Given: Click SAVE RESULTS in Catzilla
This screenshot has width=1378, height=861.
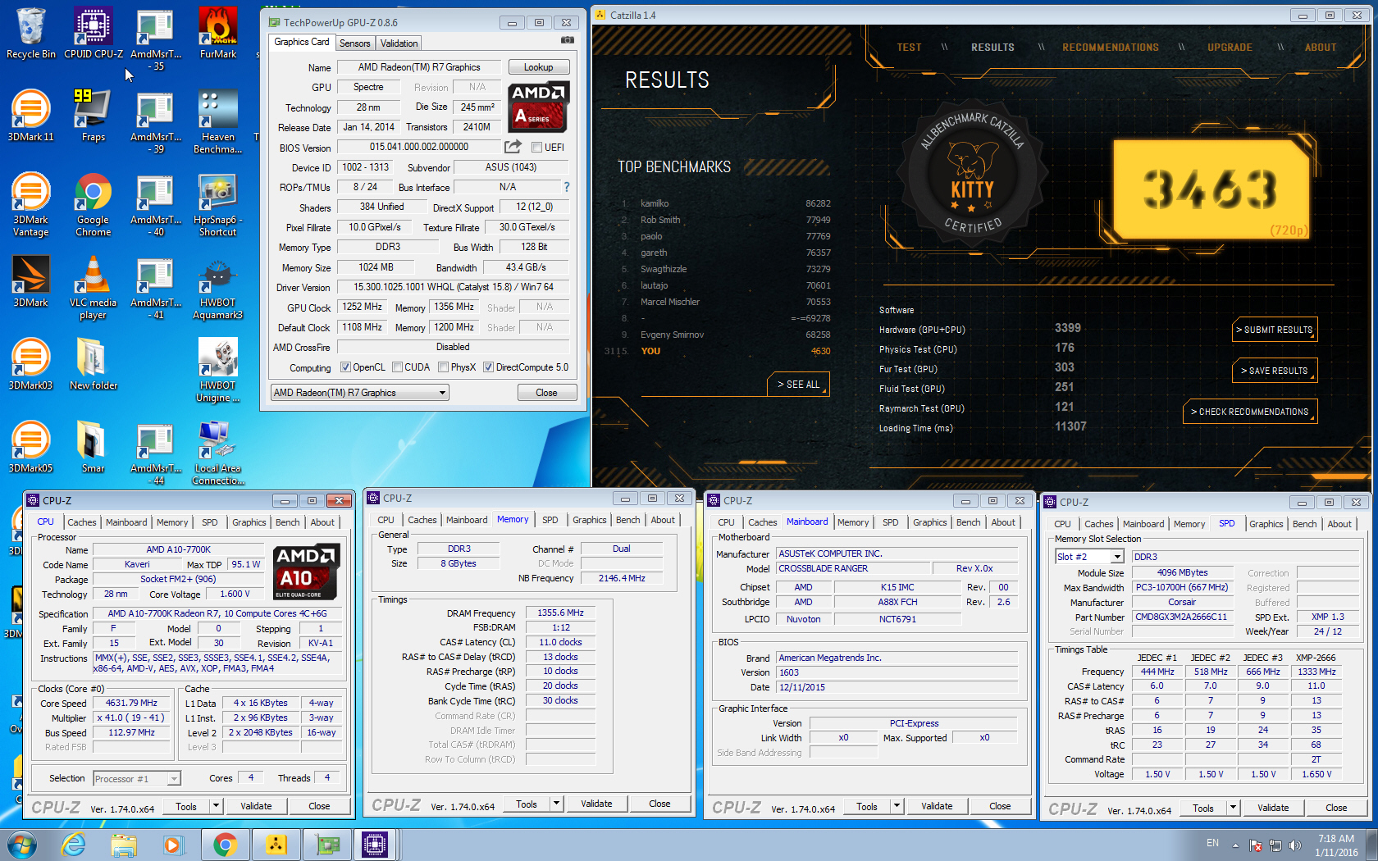Looking at the screenshot, I should (1275, 371).
